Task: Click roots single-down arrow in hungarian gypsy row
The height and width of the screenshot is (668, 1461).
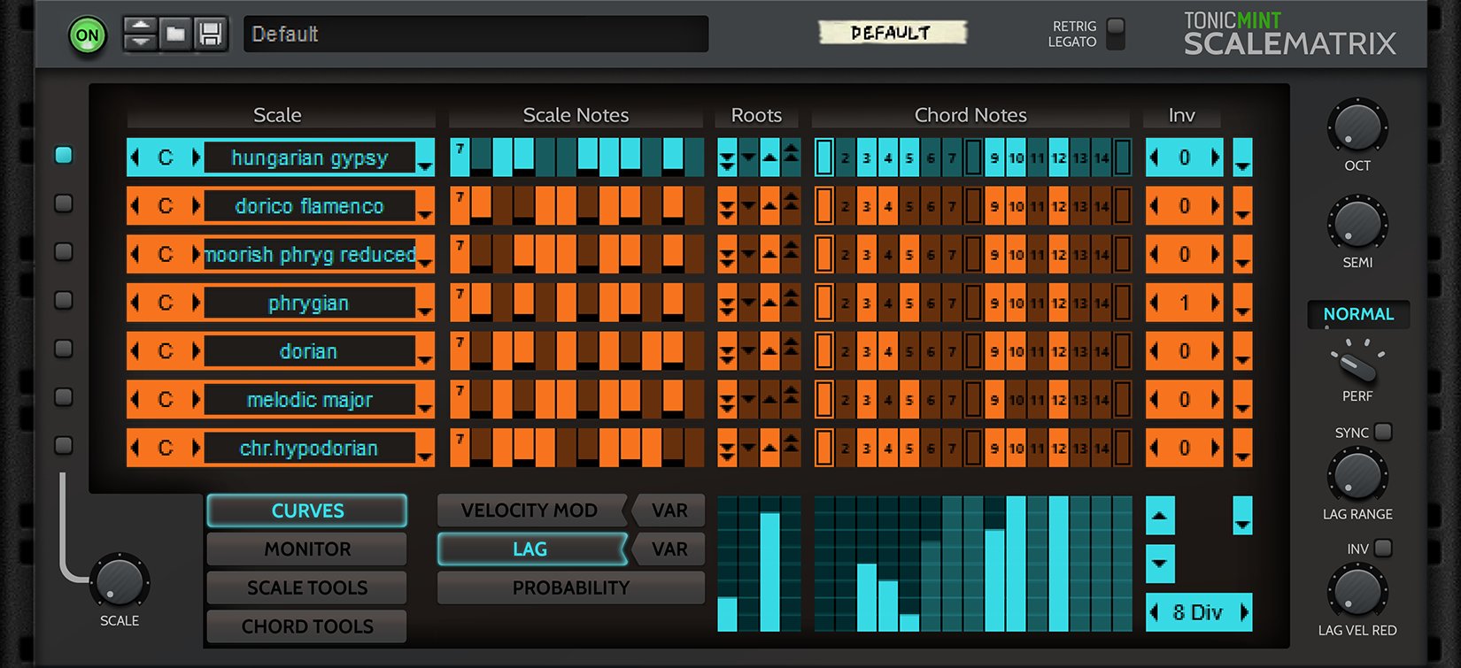Action: 748,157
